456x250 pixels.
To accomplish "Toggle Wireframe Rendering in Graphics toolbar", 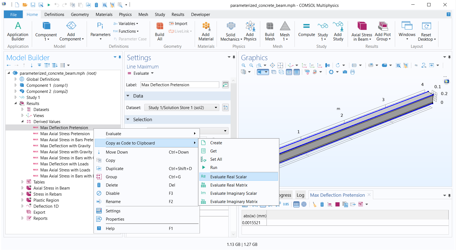I will [281, 72].
